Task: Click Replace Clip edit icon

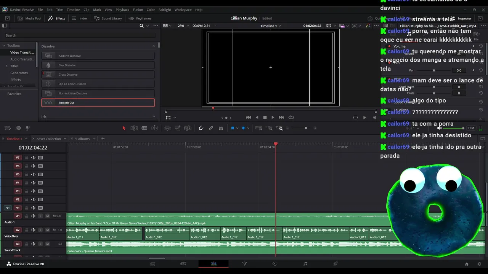Action: 188,128
